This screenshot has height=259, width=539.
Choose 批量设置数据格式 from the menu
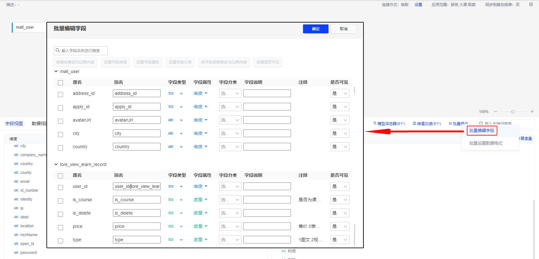point(486,143)
